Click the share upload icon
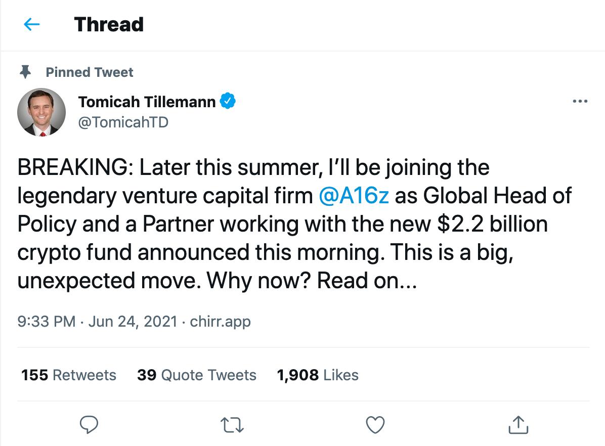605x446 pixels. pos(517,425)
